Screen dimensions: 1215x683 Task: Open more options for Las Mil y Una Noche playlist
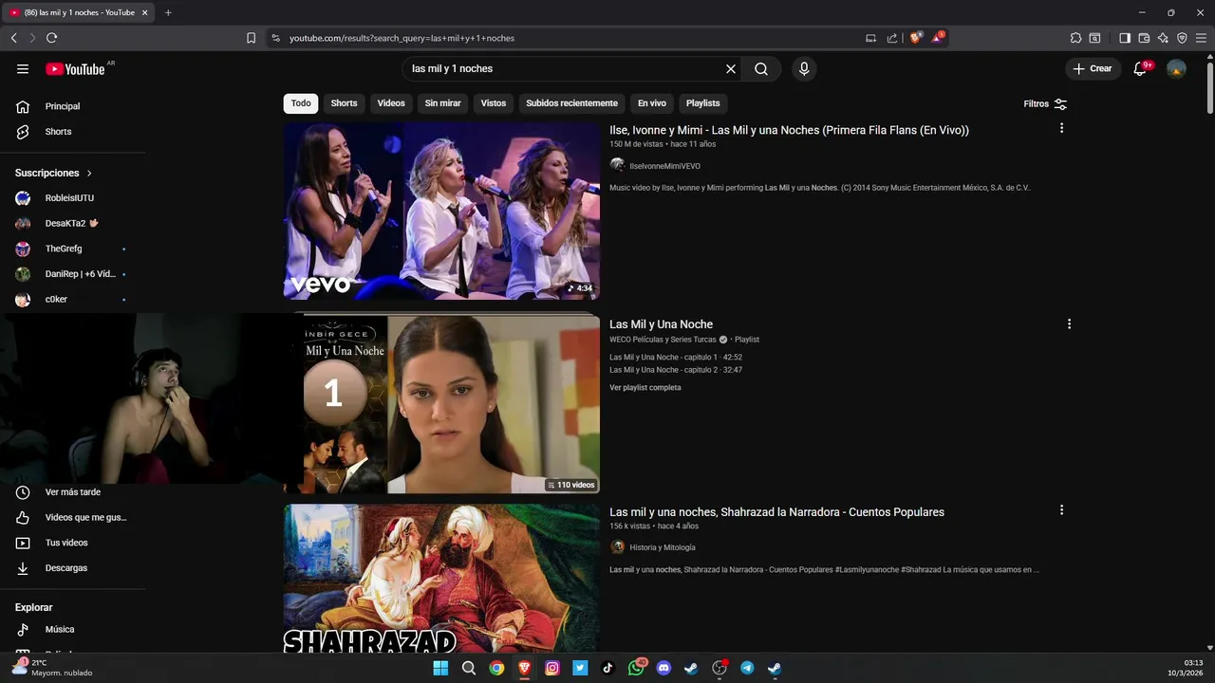tap(1069, 323)
